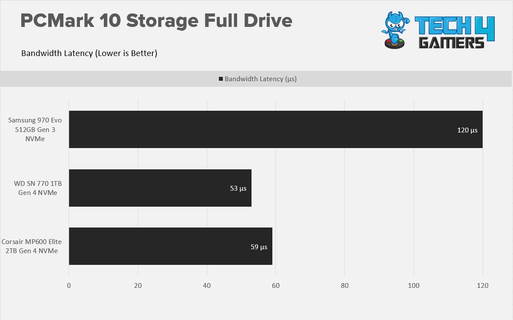This screenshot has width=513, height=320.
Task: Click the 80 tick on the x-axis
Action: (x=344, y=285)
